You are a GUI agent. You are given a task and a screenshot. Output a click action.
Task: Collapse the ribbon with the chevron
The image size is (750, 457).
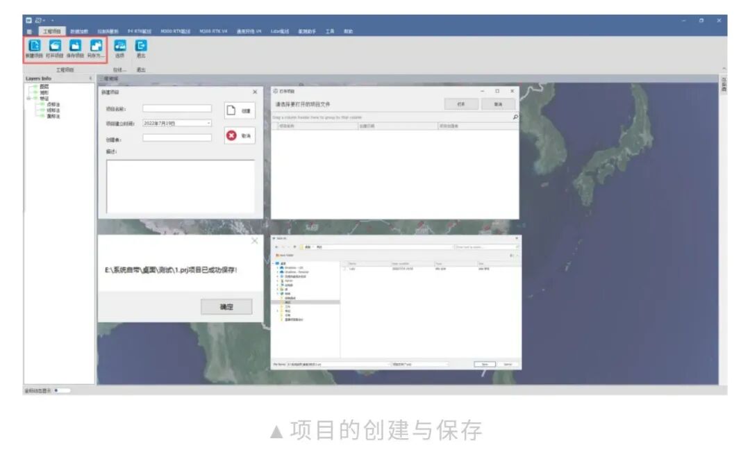point(724,69)
